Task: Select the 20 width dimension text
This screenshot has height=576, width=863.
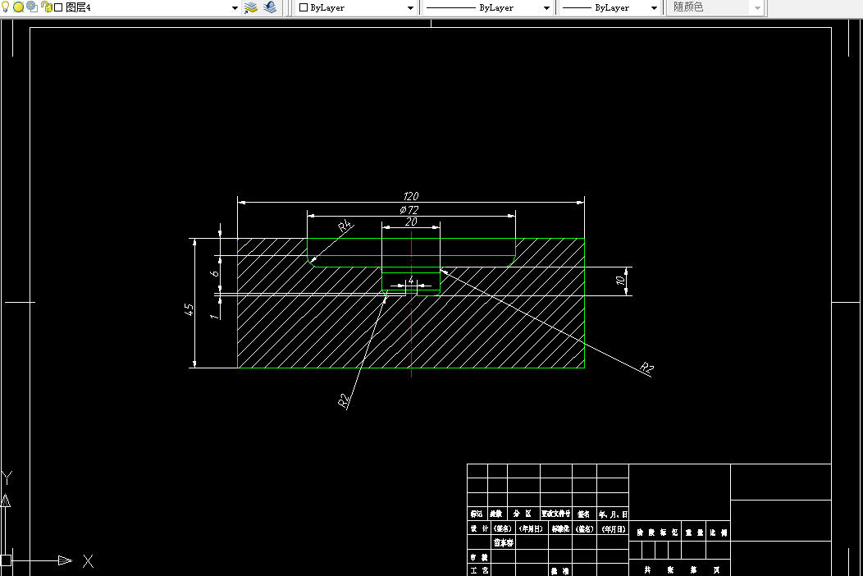Action: (x=411, y=222)
